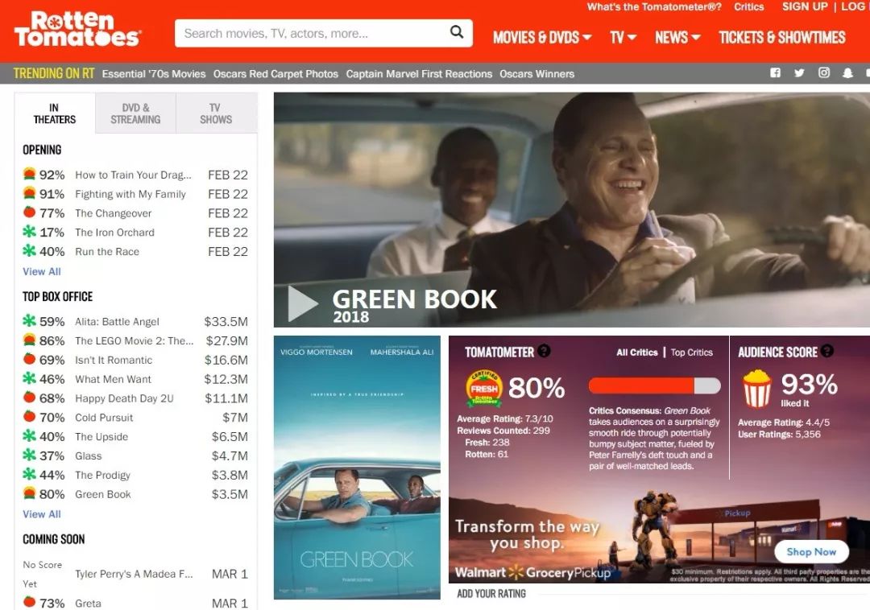Open The Upside movie page
This screenshot has width=870, height=610.
(101, 437)
